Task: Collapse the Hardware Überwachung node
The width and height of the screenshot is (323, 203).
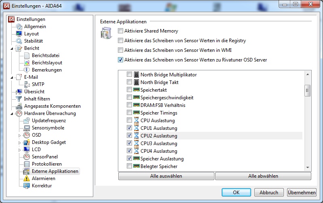Action: tap(12, 114)
